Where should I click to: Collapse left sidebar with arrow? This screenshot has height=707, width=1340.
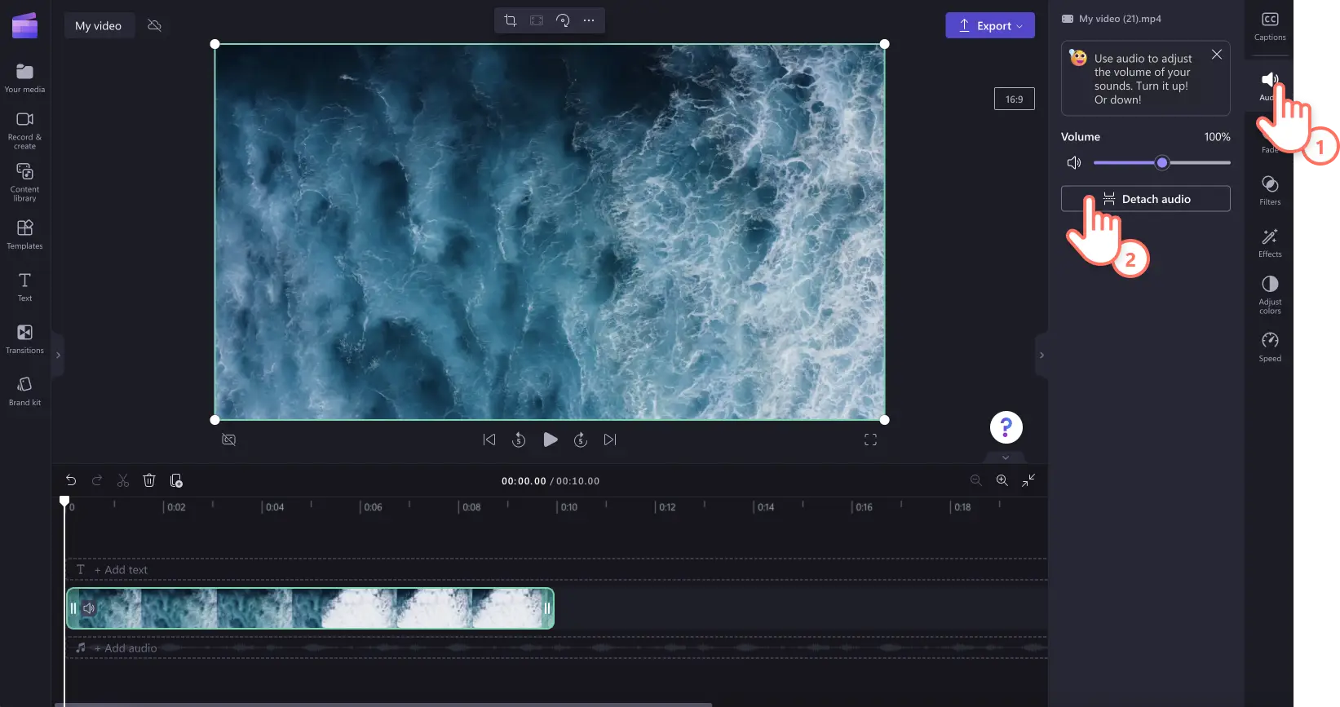pos(57,355)
